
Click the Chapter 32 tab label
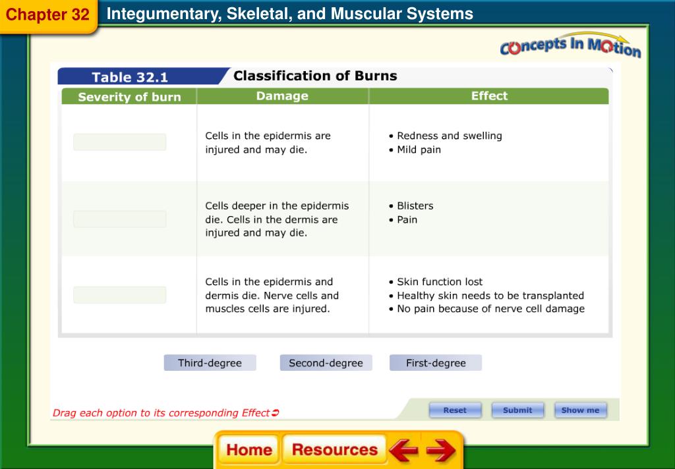[47, 14]
